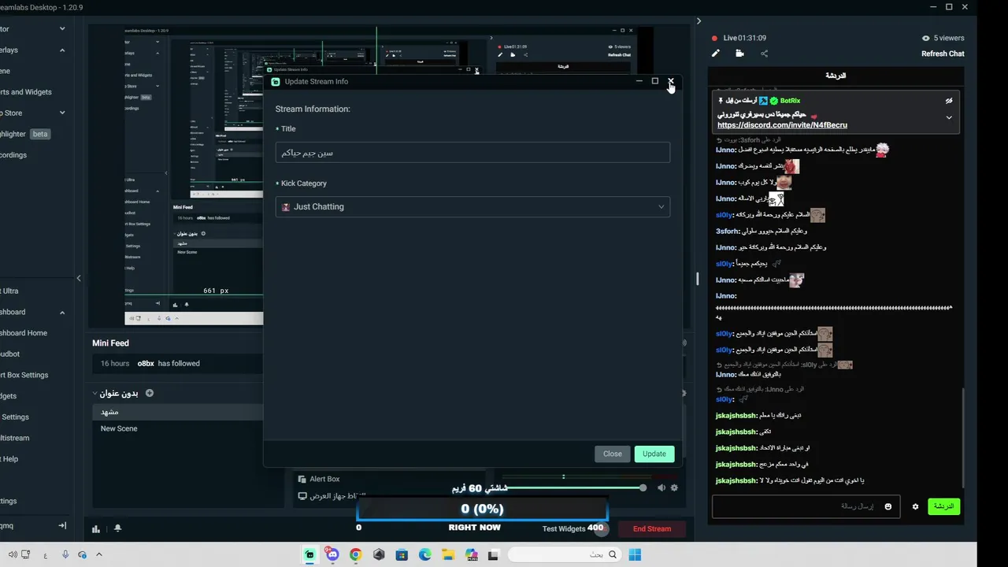
Task: Click Test Widgets
Action: click(564, 528)
